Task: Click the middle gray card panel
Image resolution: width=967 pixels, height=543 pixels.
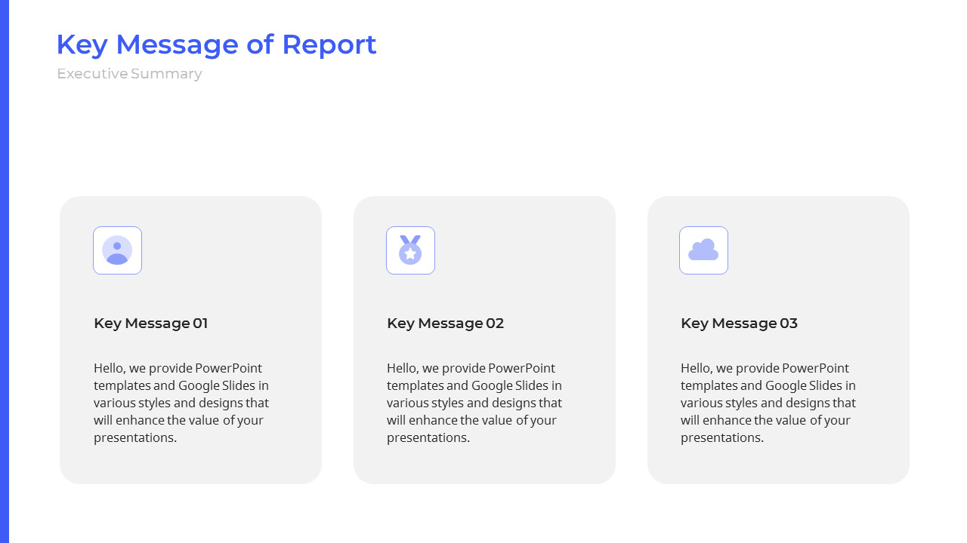Action: 484,460
